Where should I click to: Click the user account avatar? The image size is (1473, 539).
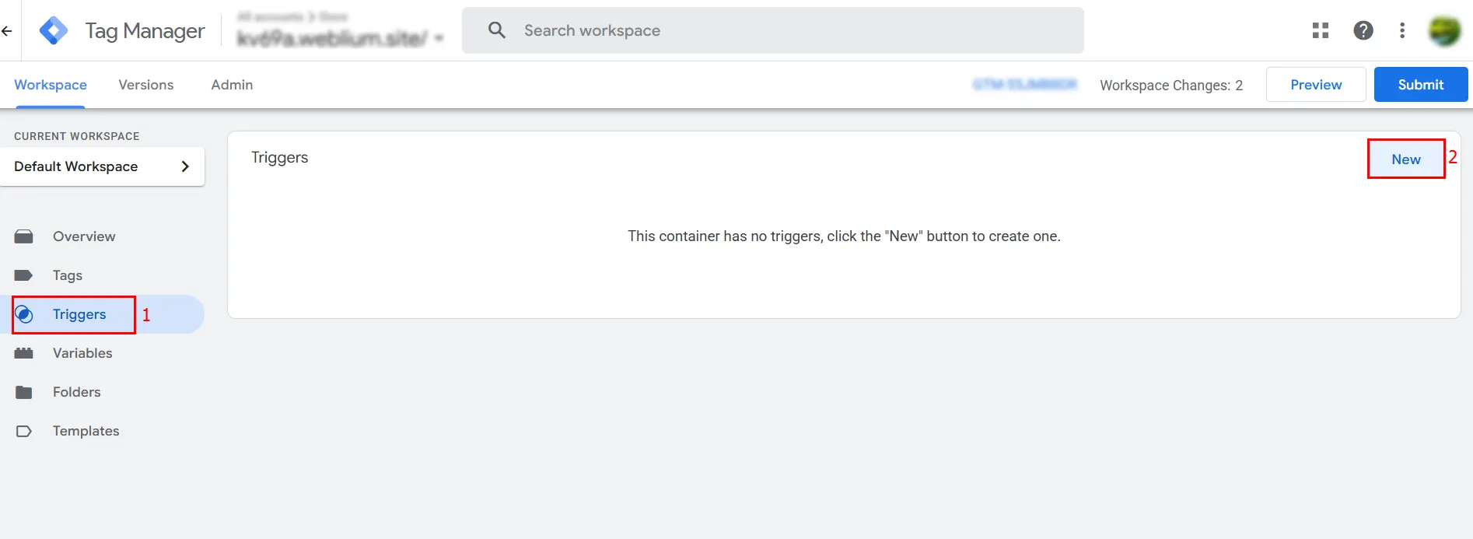[x=1444, y=30]
